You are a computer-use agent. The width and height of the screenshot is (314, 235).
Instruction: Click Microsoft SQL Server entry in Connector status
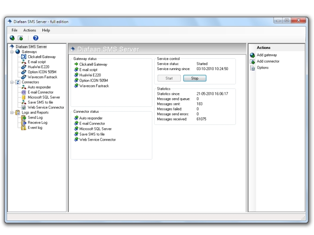95,129
